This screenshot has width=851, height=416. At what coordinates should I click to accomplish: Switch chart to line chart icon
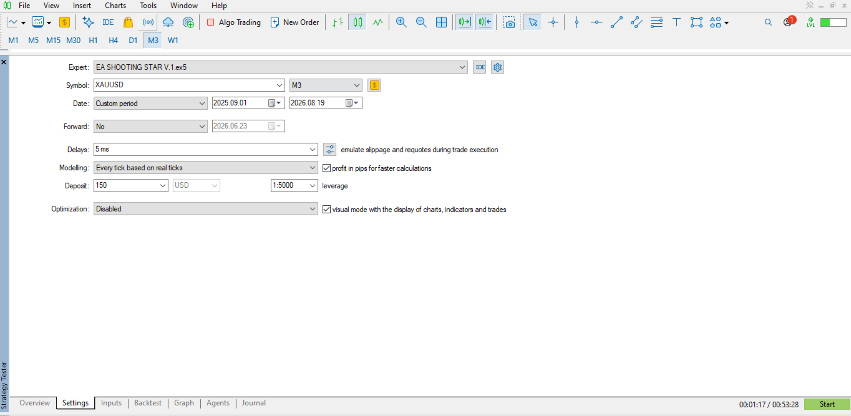pyautogui.click(x=377, y=22)
